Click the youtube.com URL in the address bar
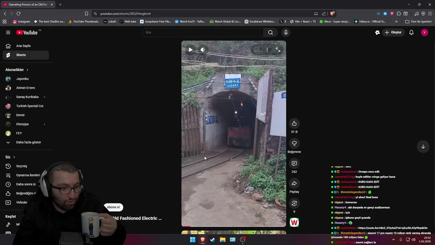 tap(125, 14)
